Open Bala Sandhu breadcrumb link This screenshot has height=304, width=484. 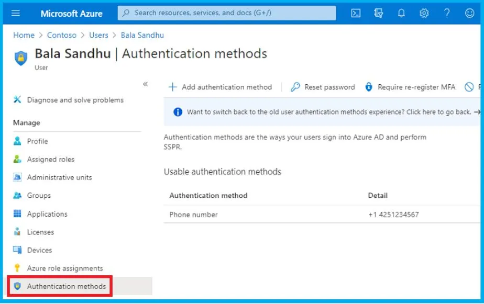tap(142, 35)
